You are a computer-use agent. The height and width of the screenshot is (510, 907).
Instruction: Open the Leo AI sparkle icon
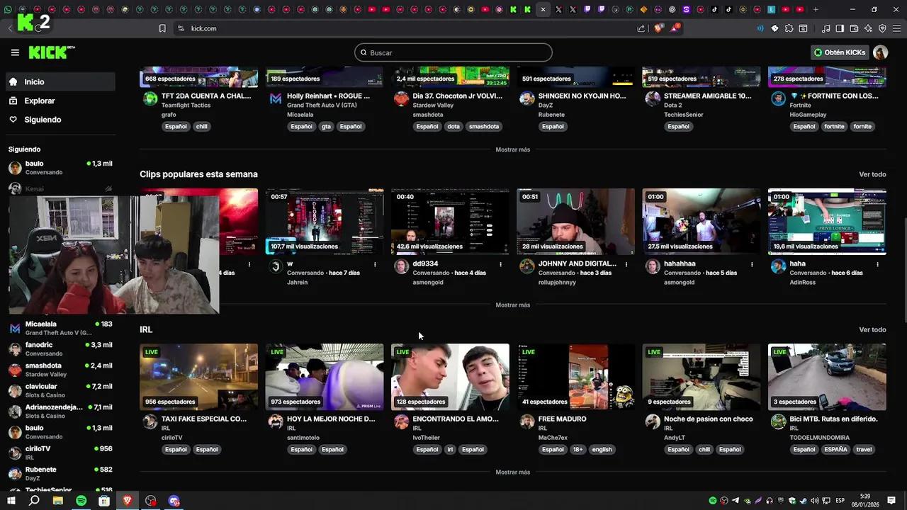pos(868,28)
